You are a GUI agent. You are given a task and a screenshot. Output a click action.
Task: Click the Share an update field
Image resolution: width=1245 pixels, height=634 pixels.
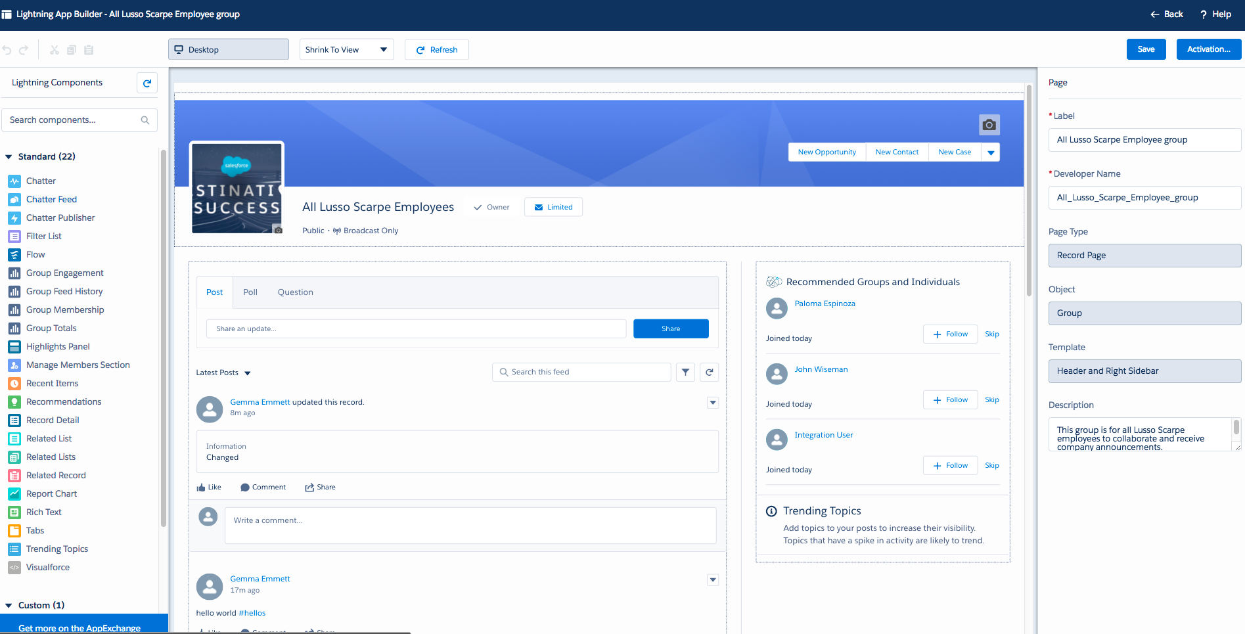417,329
